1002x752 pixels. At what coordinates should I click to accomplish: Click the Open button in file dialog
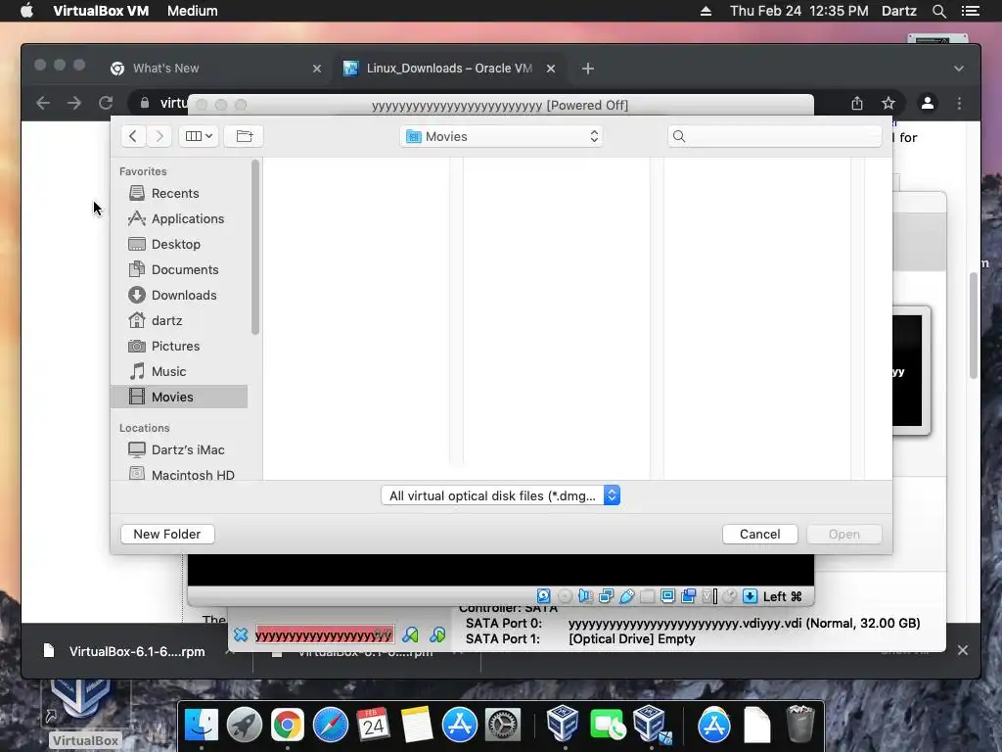coord(844,534)
